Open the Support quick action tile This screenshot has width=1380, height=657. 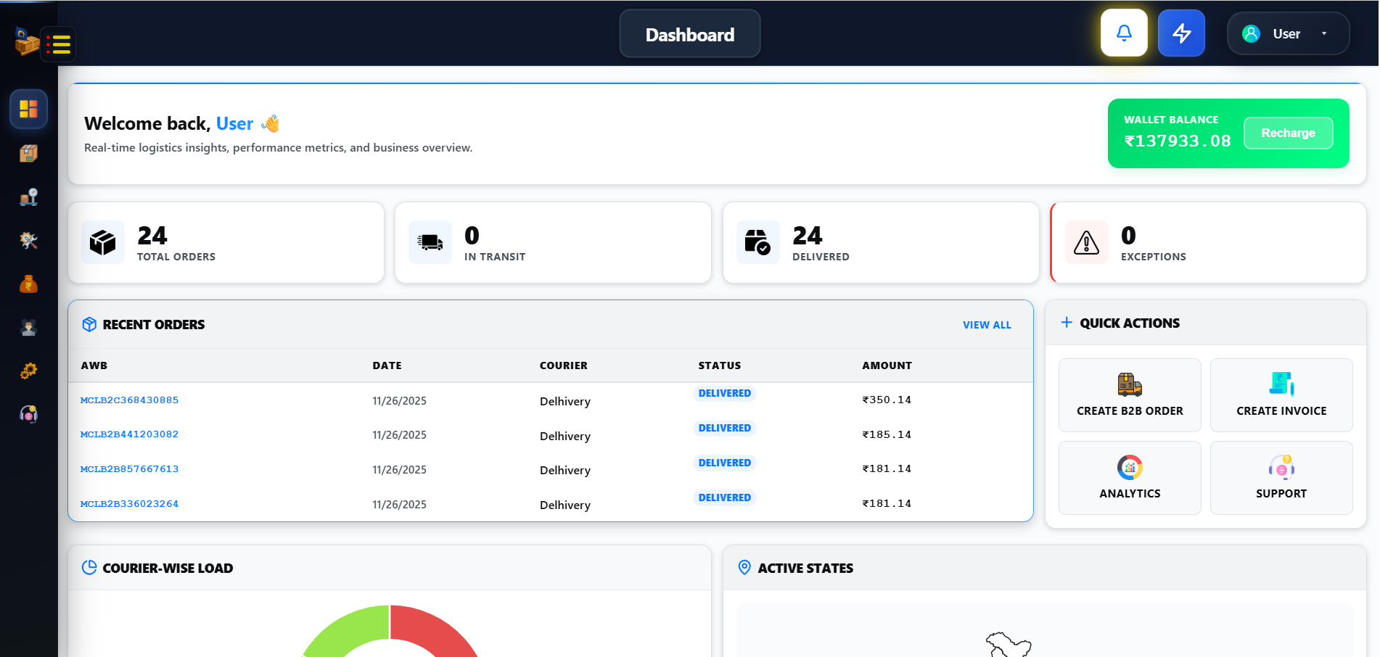click(1281, 478)
